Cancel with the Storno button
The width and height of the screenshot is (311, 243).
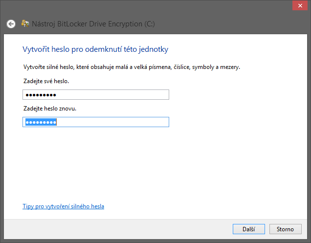click(286, 229)
